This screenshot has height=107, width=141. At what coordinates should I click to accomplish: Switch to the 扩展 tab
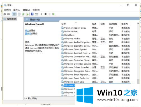[x=27, y=98]
